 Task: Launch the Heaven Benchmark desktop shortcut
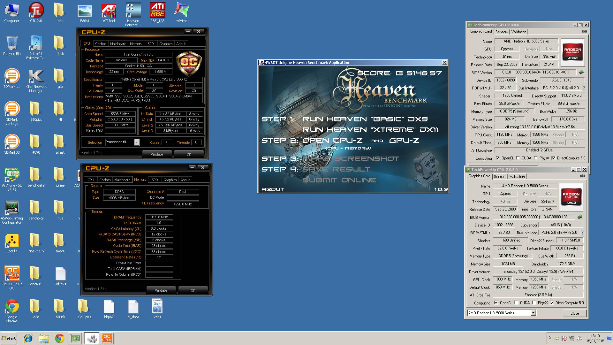coord(133,14)
